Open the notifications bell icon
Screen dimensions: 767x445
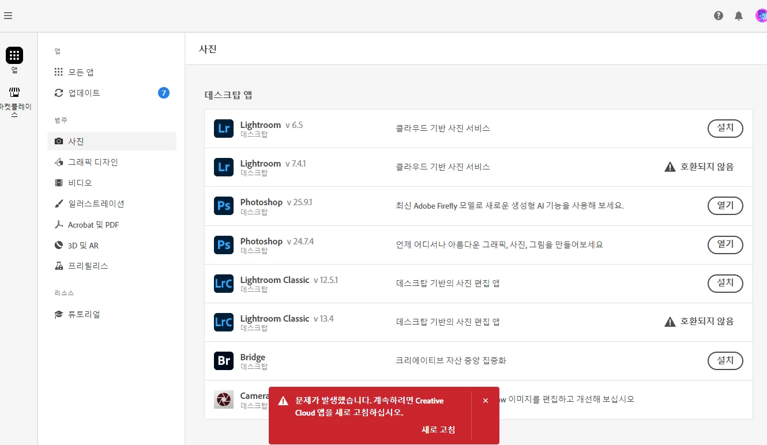[x=739, y=16]
